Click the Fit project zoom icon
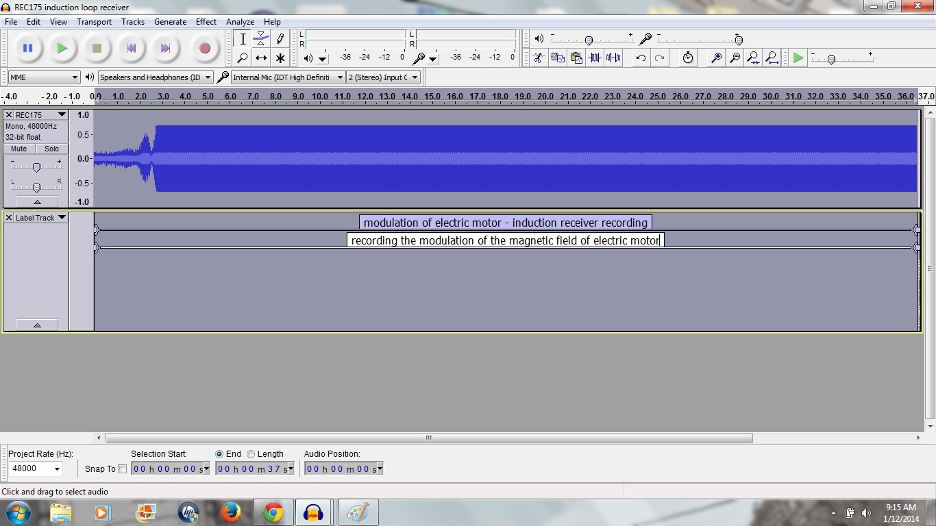The image size is (936, 526). (x=772, y=58)
